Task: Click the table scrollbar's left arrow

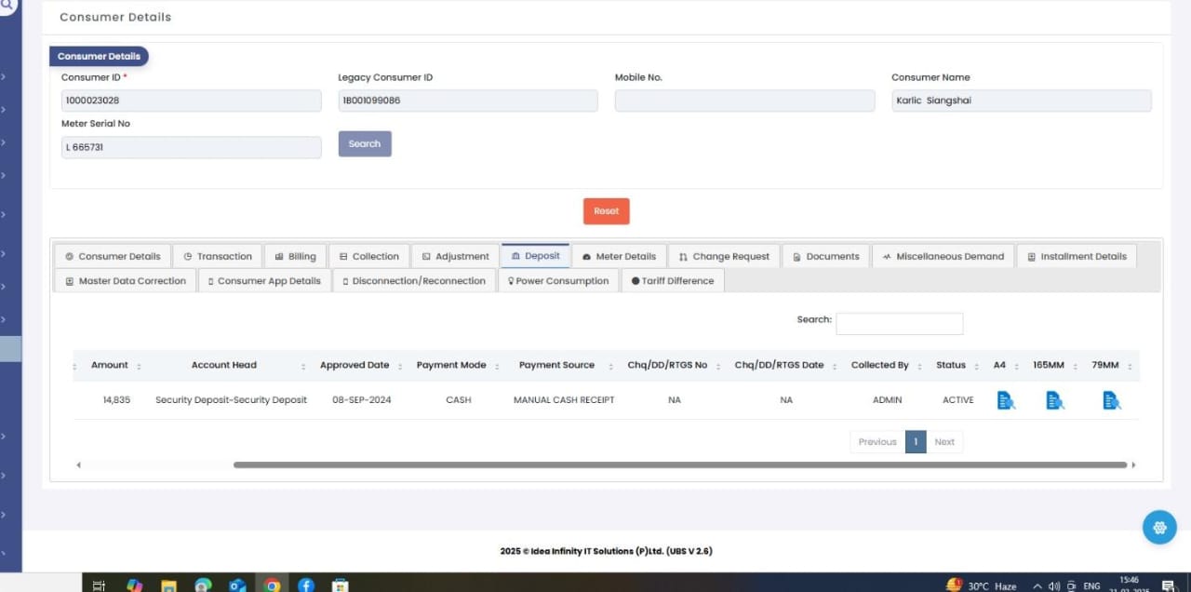Action: point(78,464)
